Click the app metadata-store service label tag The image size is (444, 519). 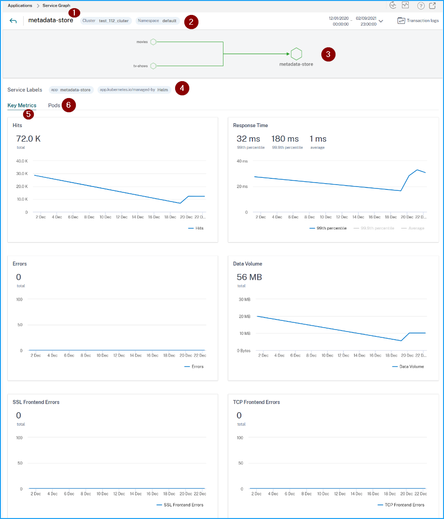click(x=71, y=90)
